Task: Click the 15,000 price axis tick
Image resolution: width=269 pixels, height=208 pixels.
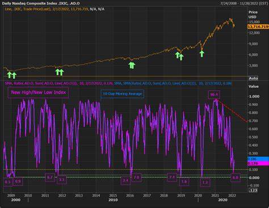Action: coord(254,22)
